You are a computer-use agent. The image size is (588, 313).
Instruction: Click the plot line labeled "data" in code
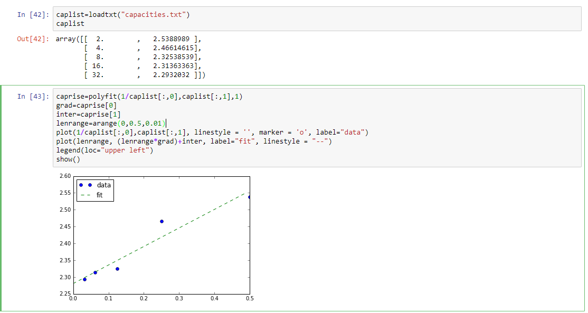pyautogui.click(x=212, y=132)
